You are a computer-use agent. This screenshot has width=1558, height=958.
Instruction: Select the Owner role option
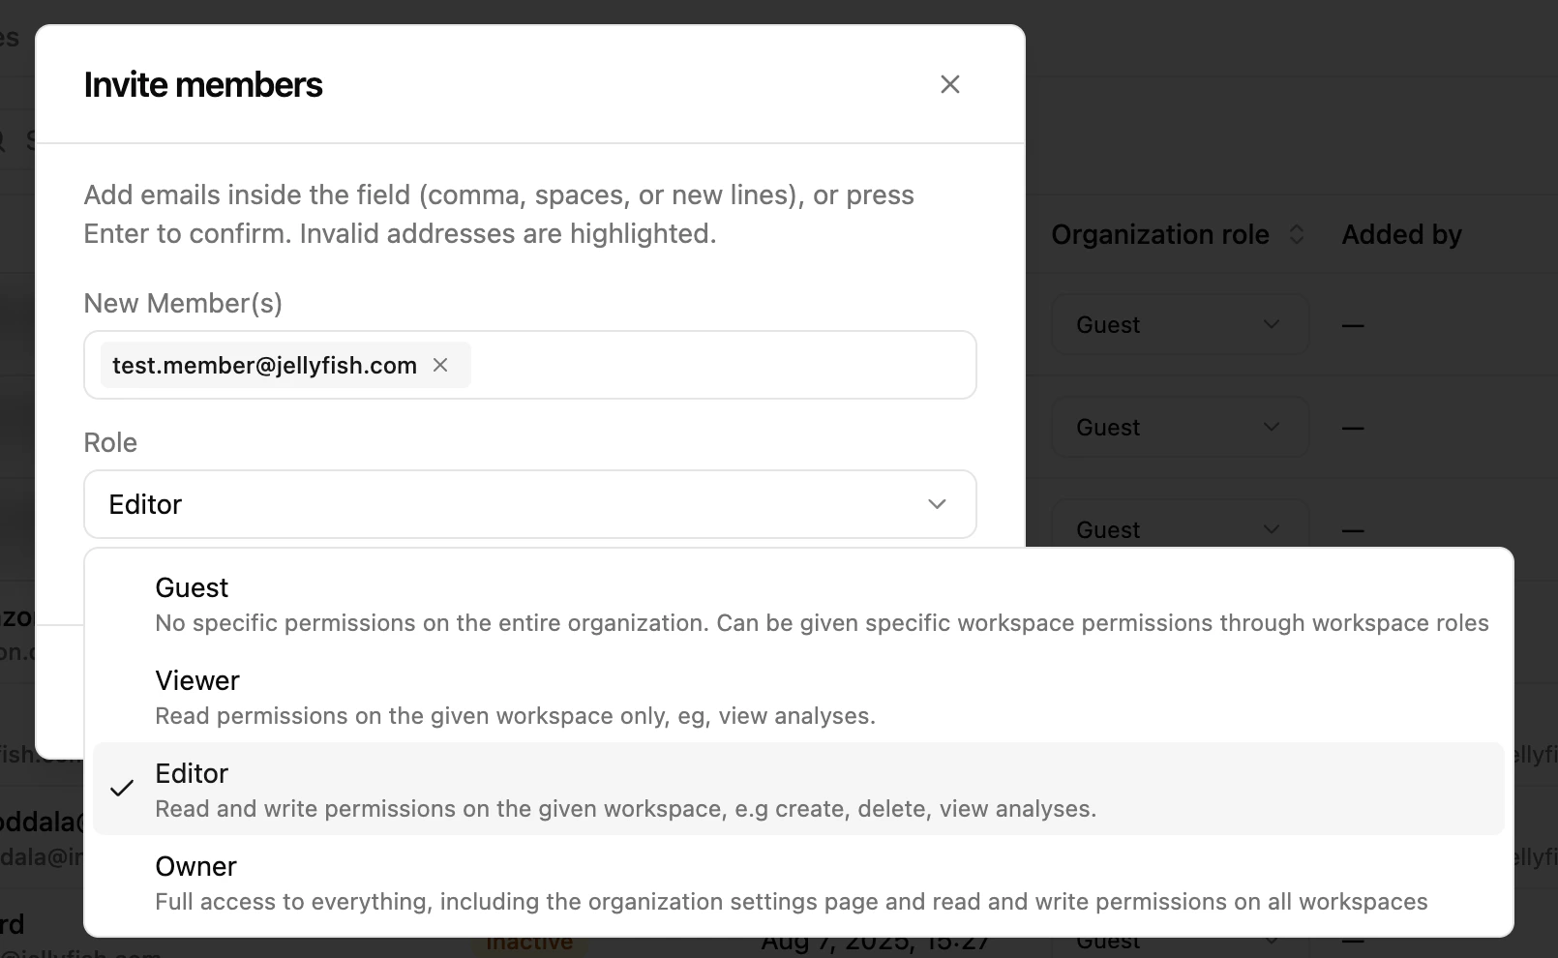tap(798, 883)
